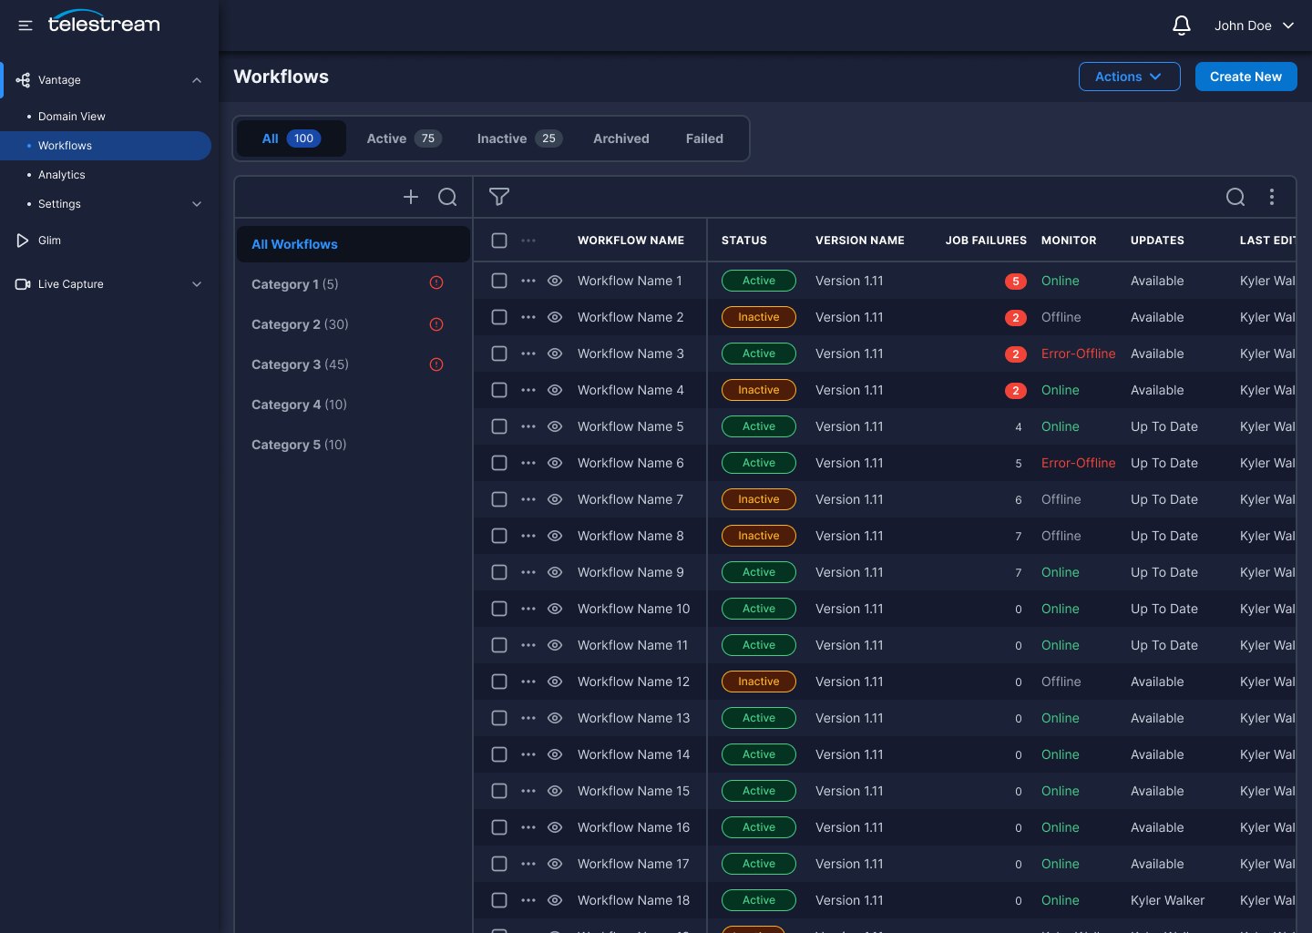This screenshot has width=1312, height=933.
Task: Check the box for Workflow Name 12
Action: pos(499,682)
